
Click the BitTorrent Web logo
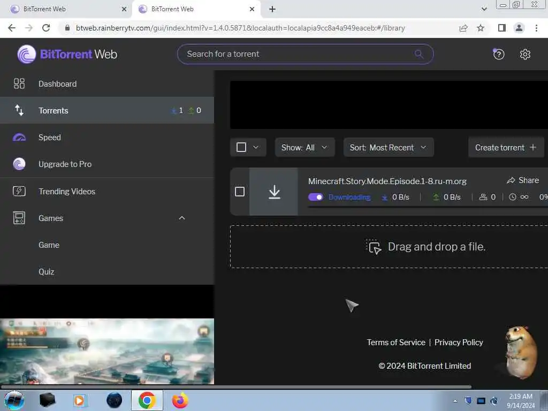[67, 54]
